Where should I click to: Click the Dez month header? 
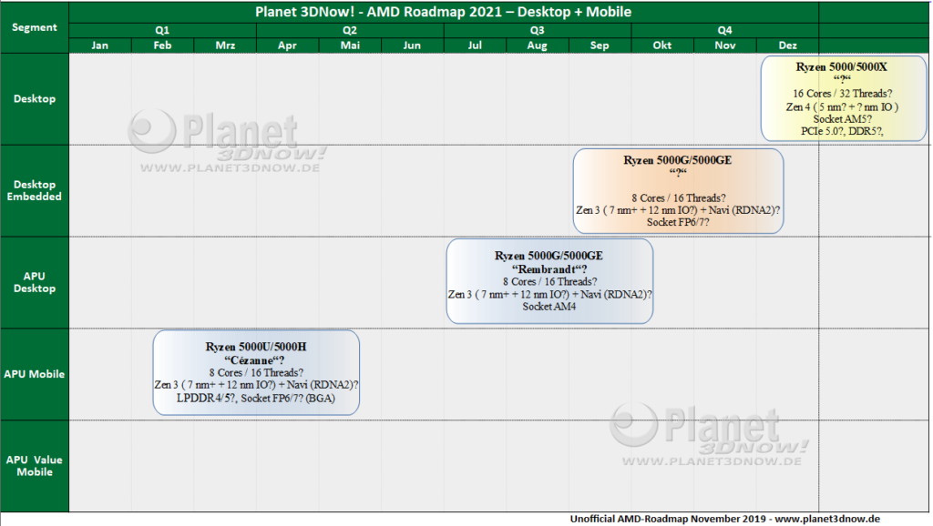[x=788, y=46]
